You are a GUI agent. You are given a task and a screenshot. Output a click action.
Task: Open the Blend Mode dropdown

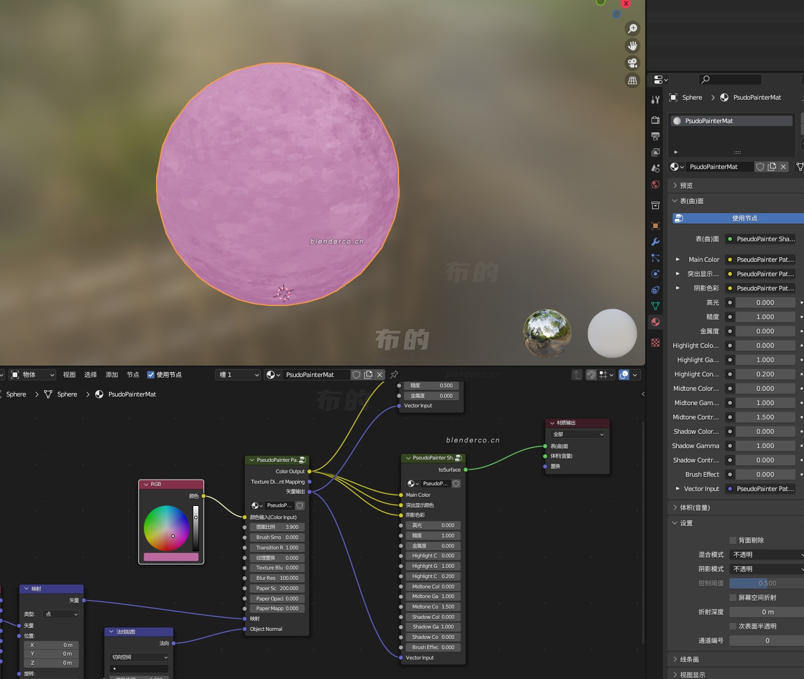pyautogui.click(x=767, y=555)
